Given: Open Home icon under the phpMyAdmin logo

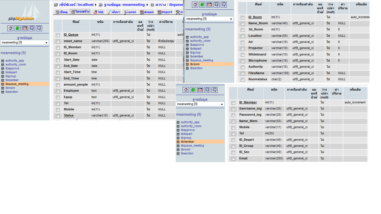Looking at the screenshot, I should 10,28.
